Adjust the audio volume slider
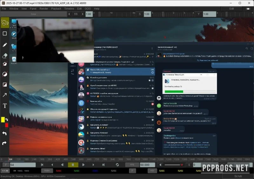The image size is (254, 179). (174, 165)
